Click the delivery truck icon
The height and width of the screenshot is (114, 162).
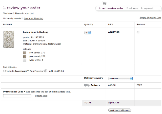pos(87,85)
